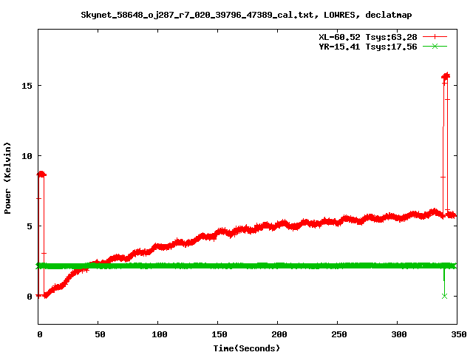Click the plot title text starting with Skynet_58648_oj287

click(x=246, y=15)
